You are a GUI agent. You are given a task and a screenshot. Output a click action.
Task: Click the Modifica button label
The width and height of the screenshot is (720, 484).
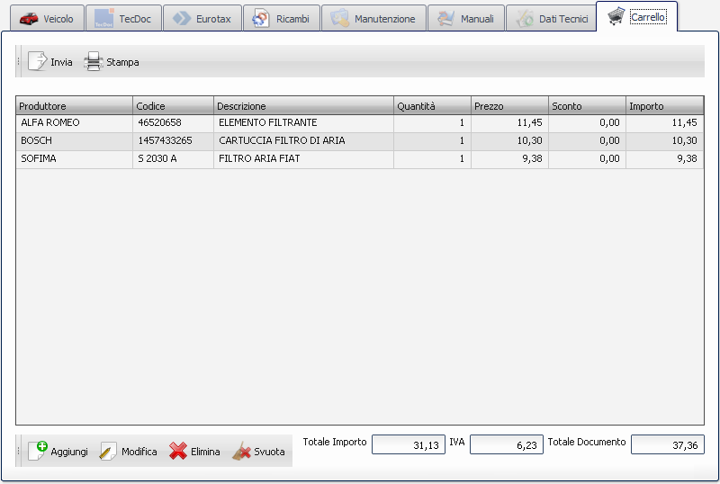(x=139, y=452)
